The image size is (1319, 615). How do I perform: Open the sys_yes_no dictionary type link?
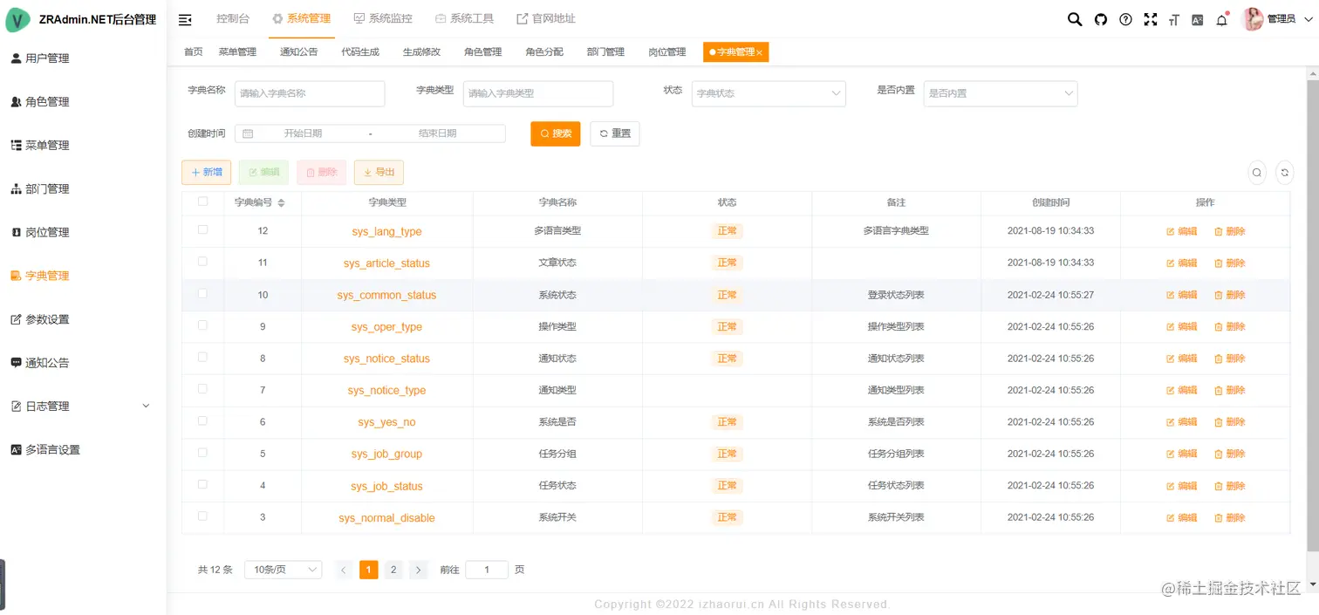point(386,422)
